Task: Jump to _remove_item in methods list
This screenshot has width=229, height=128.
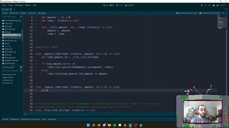Action: click(x=8, y=80)
